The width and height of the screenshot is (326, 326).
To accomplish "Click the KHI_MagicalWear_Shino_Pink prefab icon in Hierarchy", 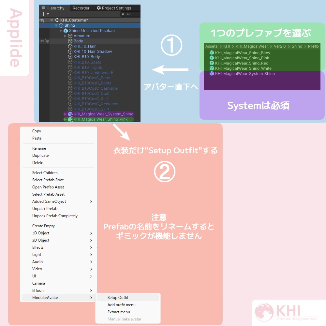I will point(70,119).
